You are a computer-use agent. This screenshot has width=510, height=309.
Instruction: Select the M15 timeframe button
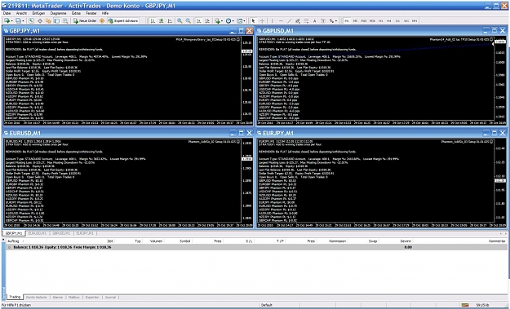point(364,21)
